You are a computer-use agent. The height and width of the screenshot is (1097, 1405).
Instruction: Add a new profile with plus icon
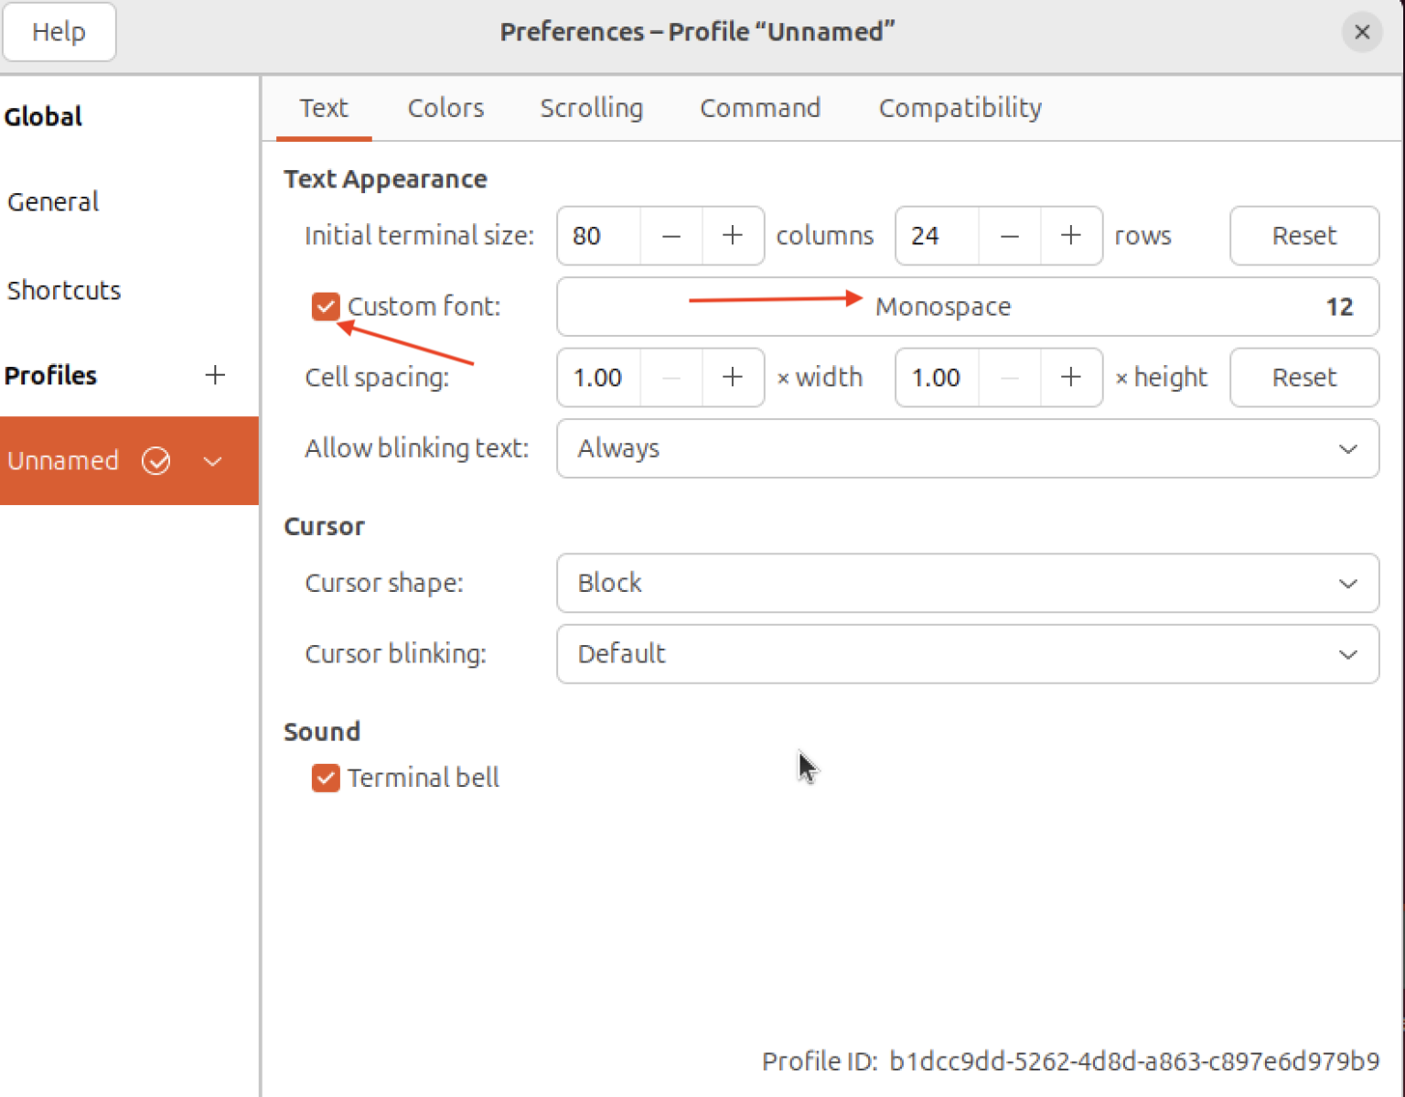pos(215,375)
